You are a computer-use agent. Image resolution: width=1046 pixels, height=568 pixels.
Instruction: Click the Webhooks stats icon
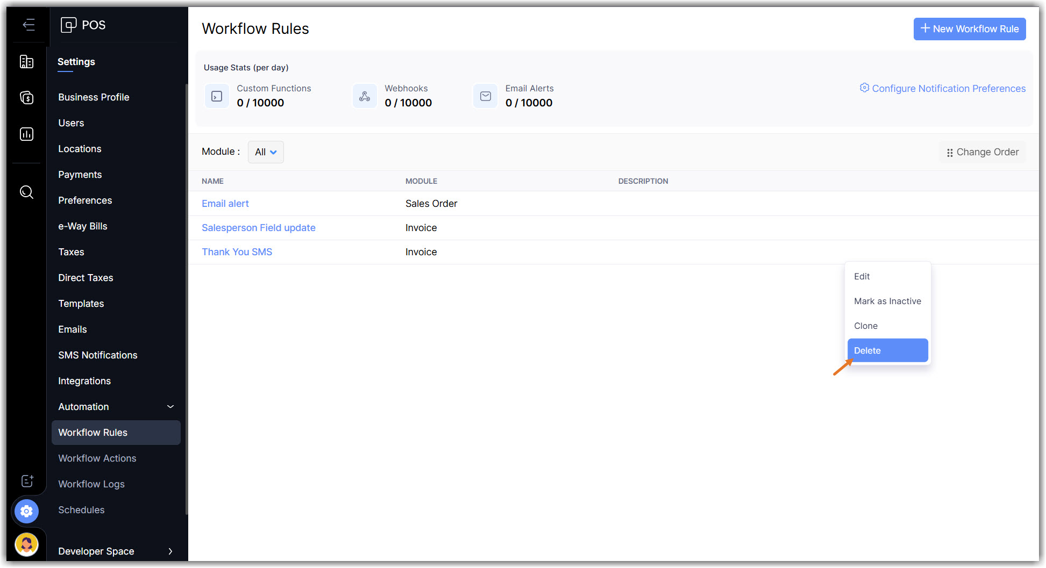click(x=365, y=96)
